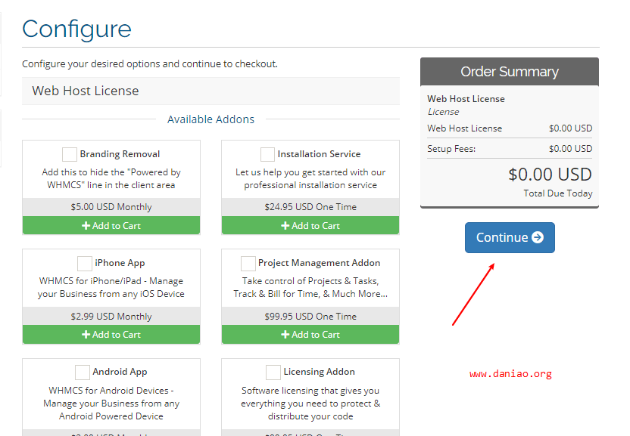Click the "Order Summary" panel header
The image size is (630, 436).
(x=510, y=71)
